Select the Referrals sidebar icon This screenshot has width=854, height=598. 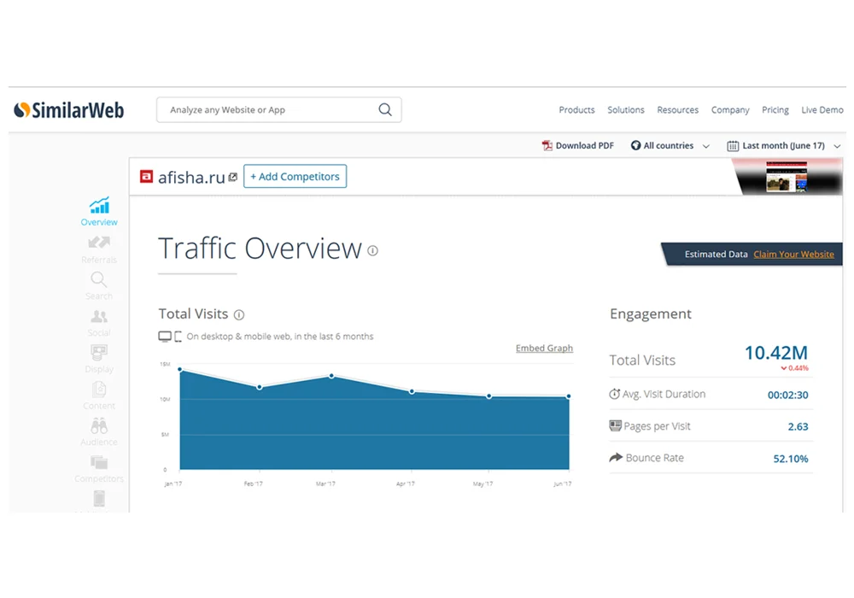tap(99, 249)
